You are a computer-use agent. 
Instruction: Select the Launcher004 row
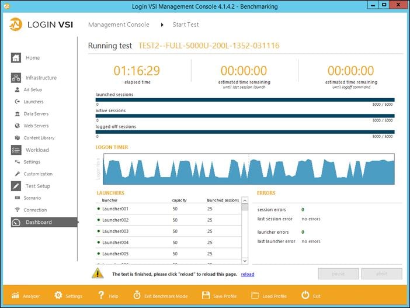click(x=168, y=243)
